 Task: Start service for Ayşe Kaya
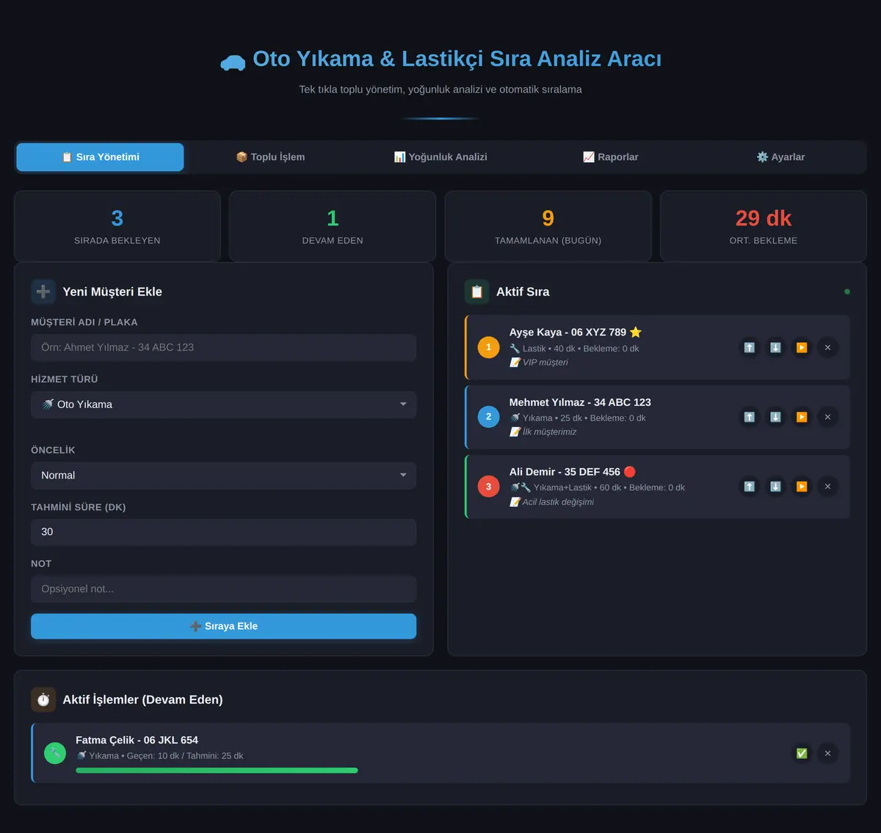click(802, 348)
